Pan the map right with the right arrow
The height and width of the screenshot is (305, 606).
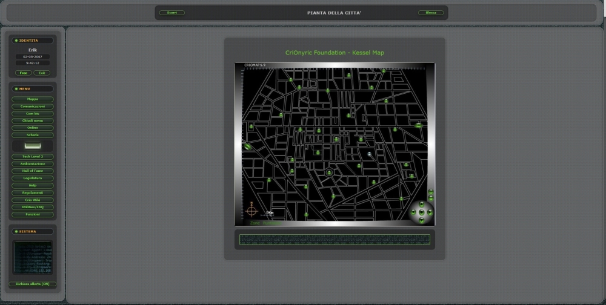point(430,212)
